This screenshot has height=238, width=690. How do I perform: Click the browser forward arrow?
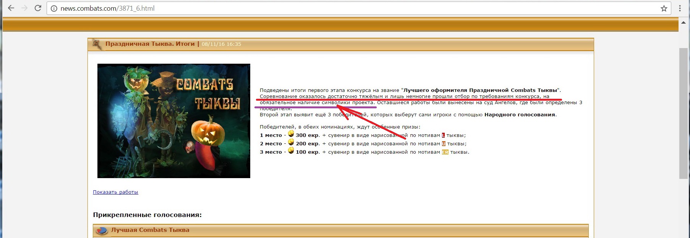[24, 8]
